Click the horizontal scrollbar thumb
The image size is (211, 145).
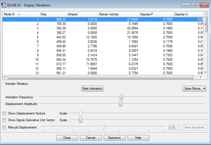(x=101, y=77)
